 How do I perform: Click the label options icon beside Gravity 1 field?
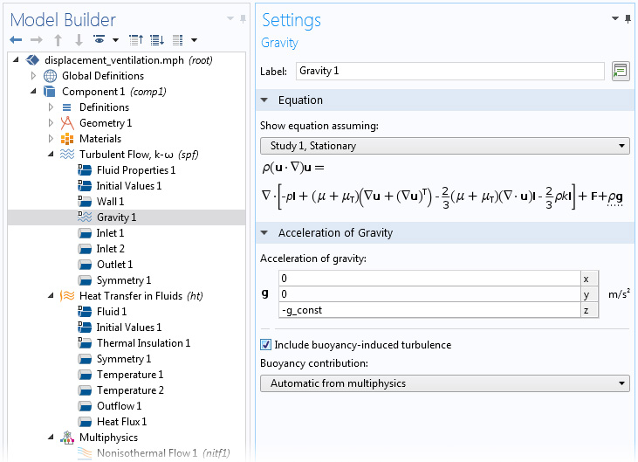coord(621,71)
